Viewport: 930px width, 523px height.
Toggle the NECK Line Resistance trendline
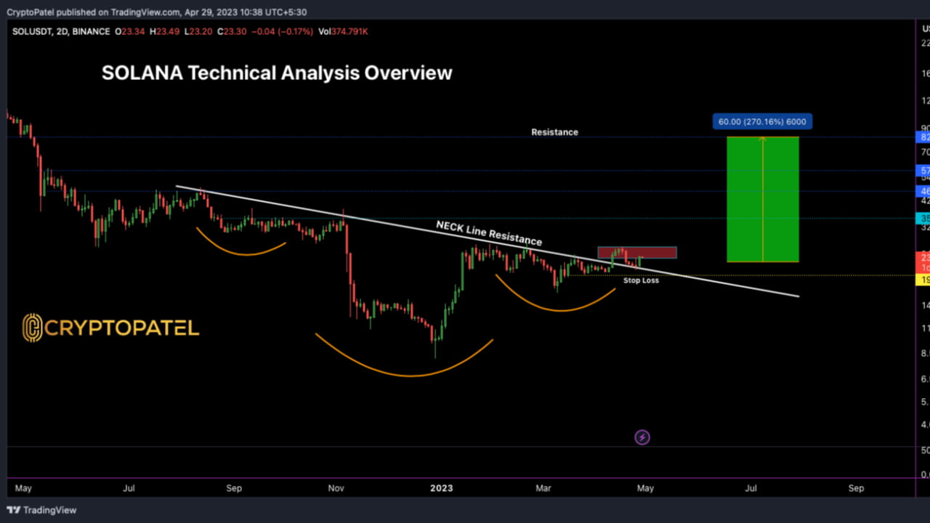coord(488,232)
